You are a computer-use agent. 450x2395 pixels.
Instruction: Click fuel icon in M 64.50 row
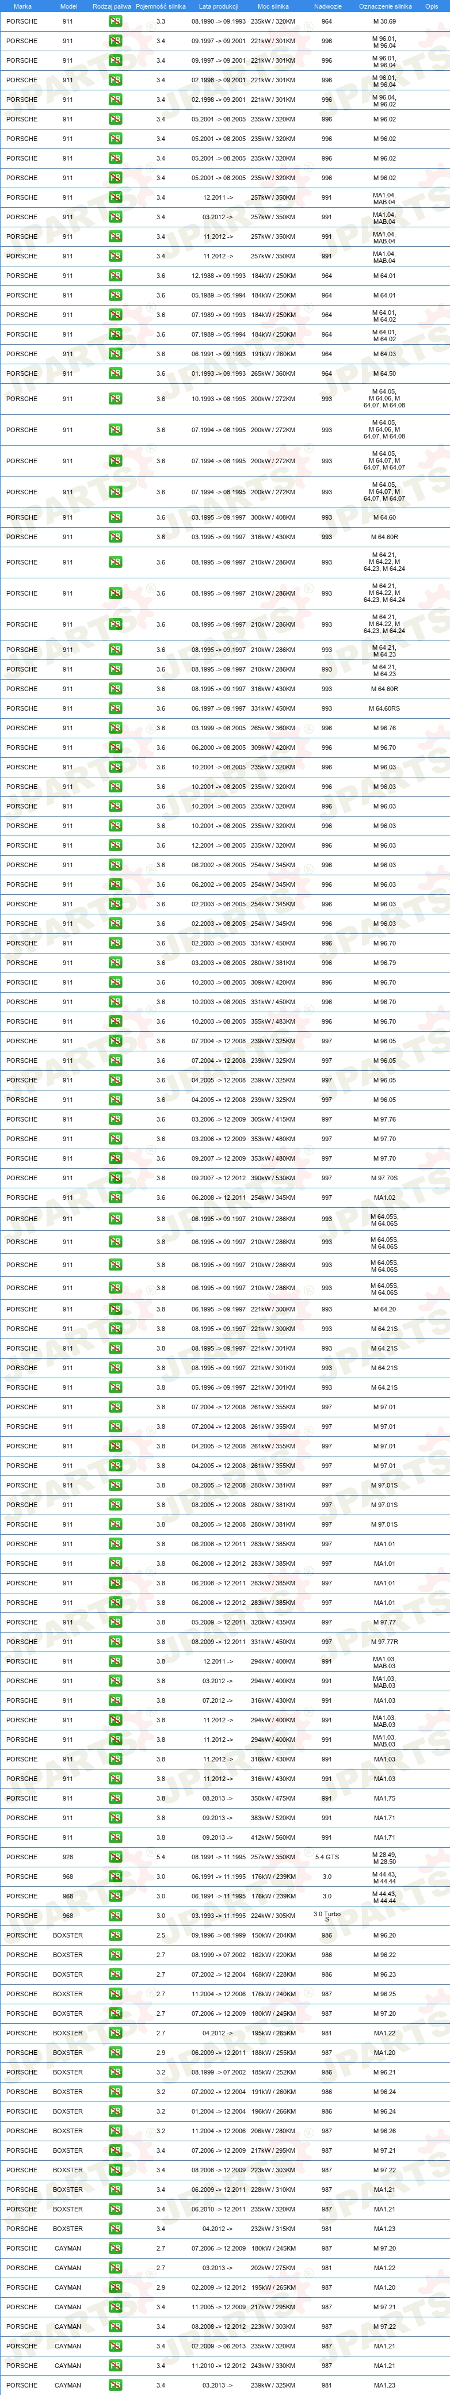(x=115, y=374)
